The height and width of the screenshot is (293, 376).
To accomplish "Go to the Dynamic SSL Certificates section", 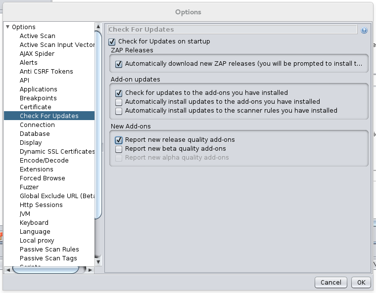I will (x=57, y=152).
